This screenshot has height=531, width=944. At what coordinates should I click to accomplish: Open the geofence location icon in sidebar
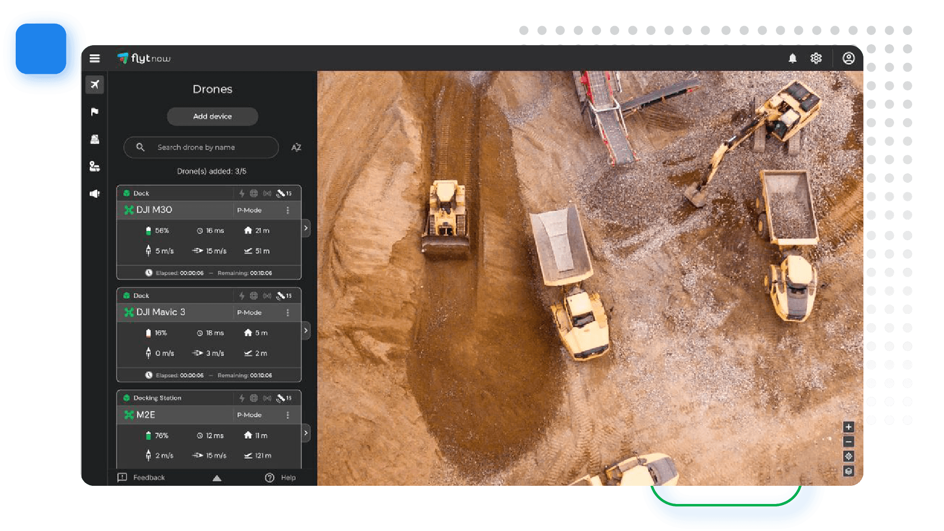pyautogui.click(x=94, y=167)
